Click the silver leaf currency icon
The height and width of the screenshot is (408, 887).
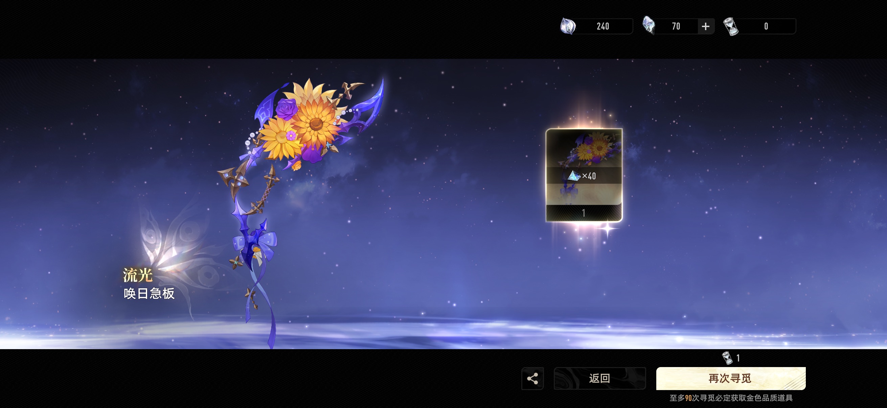click(567, 26)
